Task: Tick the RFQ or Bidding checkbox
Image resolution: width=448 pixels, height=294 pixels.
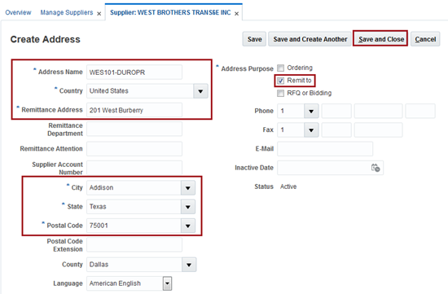Action: coord(280,93)
